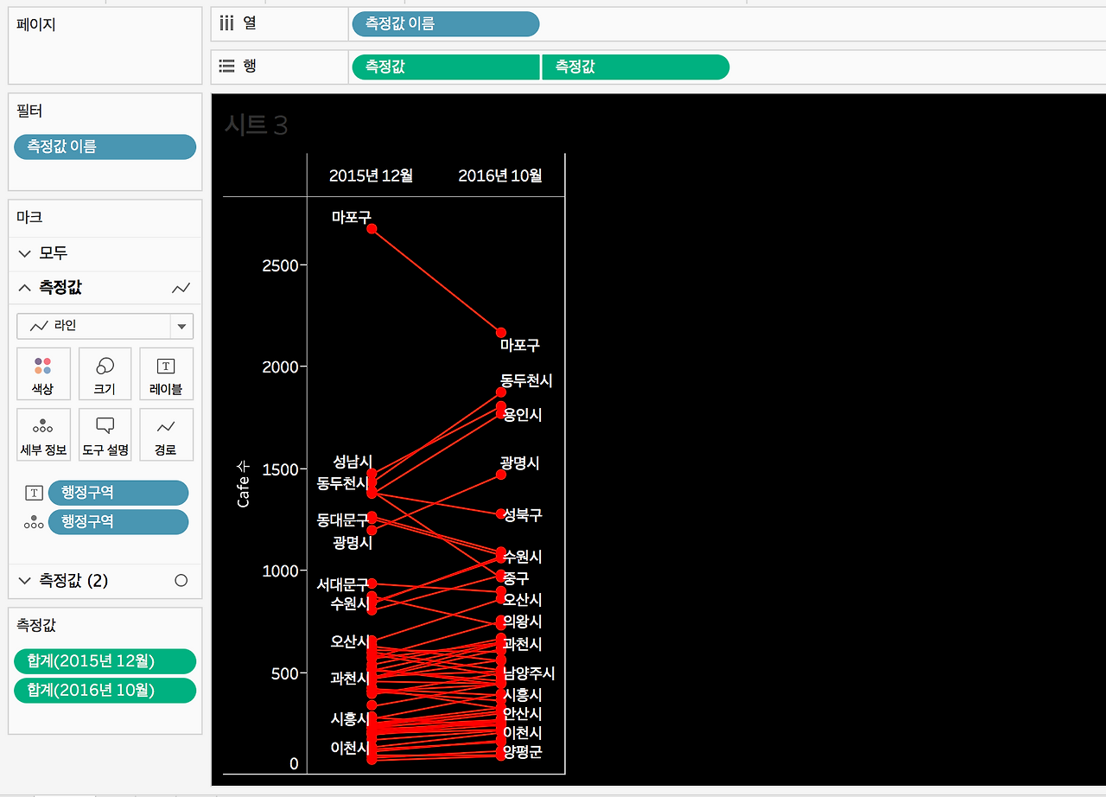Select the 측정값 이름 pill on columns shelf
Viewport: 1106px width, 797px height.
[x=445, y=24]
